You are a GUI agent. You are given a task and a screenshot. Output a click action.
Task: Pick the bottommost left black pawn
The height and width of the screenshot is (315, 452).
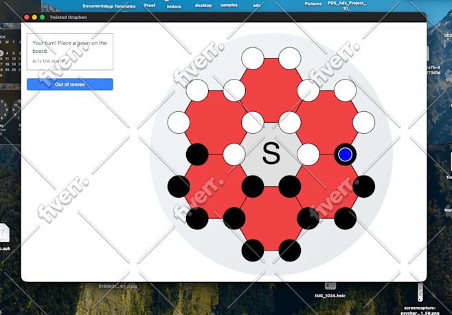(x=253, y=250)
